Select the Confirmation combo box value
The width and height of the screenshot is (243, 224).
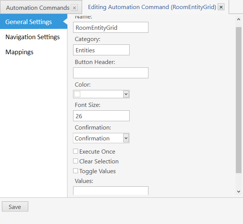point(98,138)
